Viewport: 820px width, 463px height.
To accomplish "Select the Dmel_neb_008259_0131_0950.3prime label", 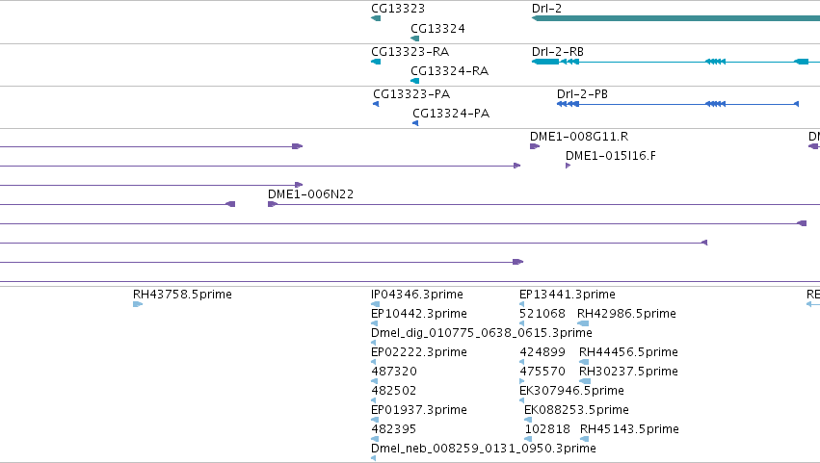I will [483, 449].
